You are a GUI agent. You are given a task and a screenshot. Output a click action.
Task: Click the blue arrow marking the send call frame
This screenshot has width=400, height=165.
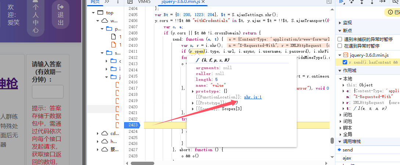(339, 150)
